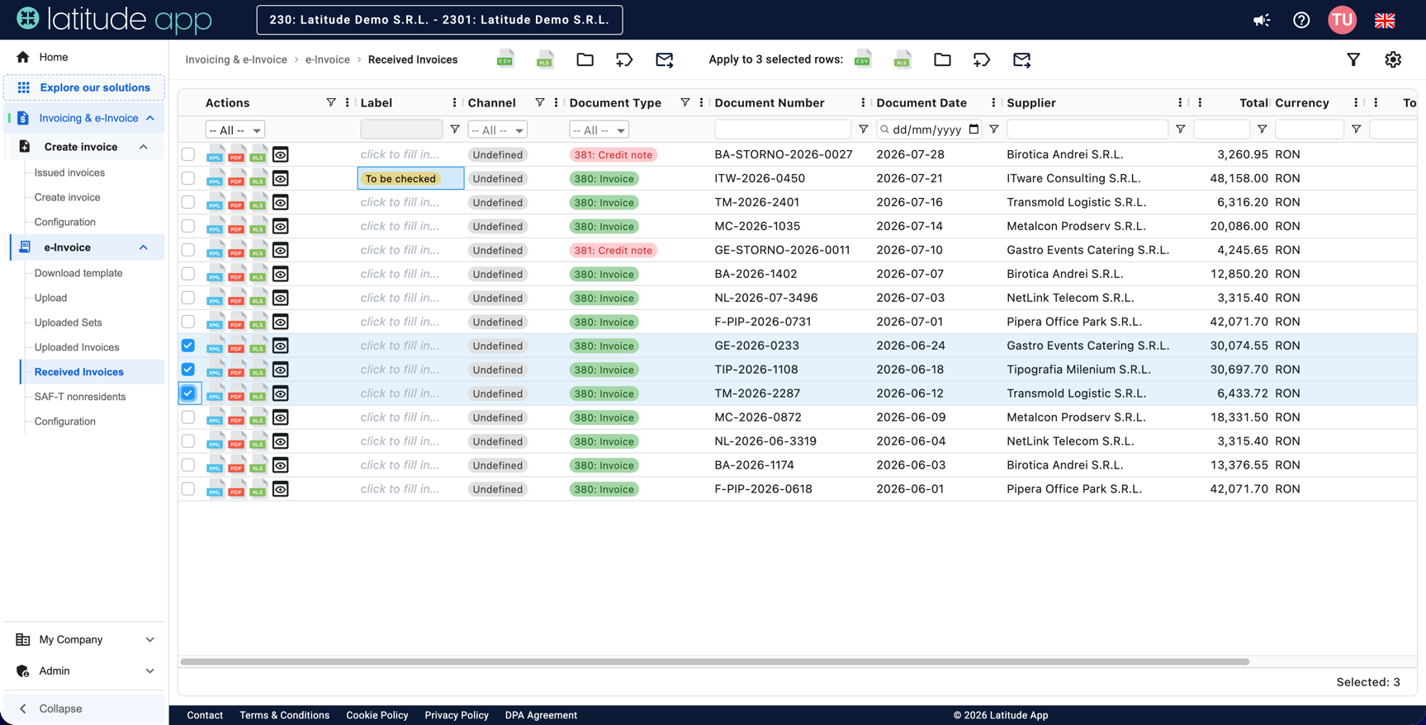
Task: Open the TU user avatar menu
Action: 1342,20
